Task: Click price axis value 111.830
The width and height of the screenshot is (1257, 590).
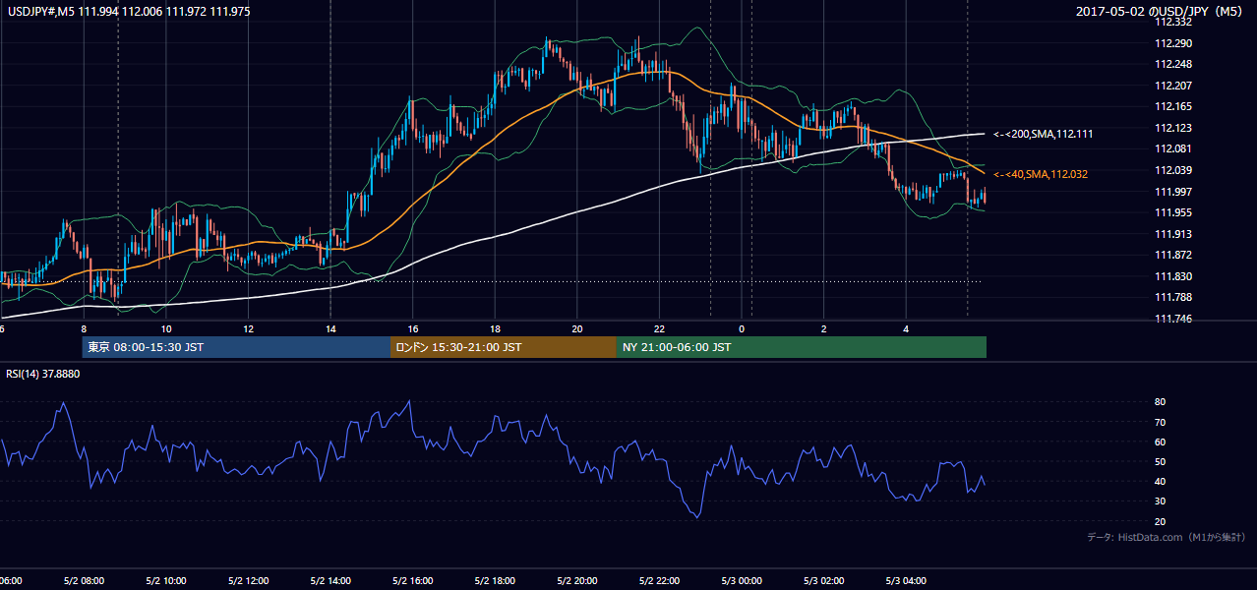Action: [x=1175, y=276]
